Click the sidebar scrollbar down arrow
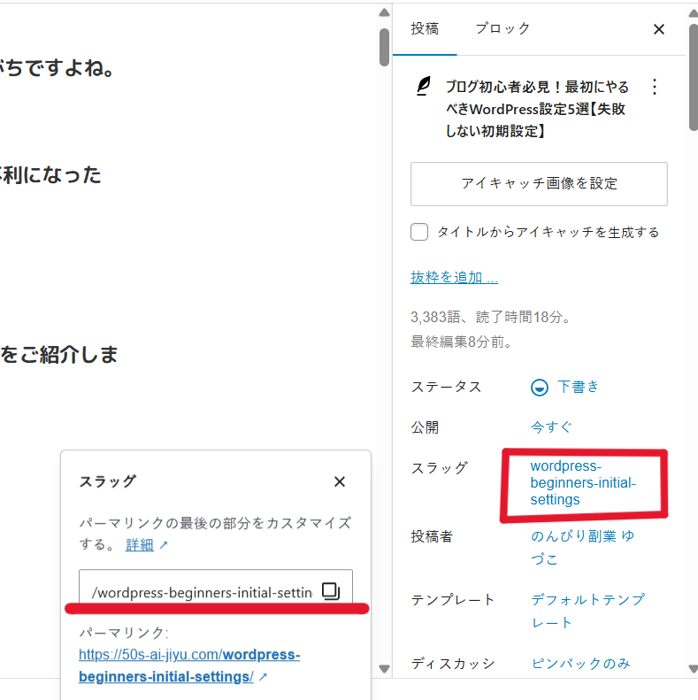Image resolution: width=698 pixels, height=700 pixels. 693,669
